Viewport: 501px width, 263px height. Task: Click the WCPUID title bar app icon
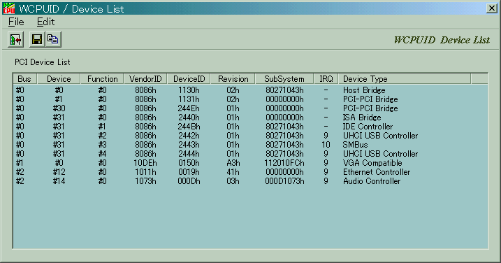(x=8, y=8)
